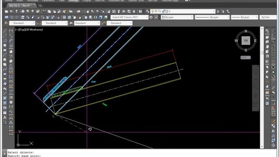Toggle layer on/off light bulb
This screenshot has width=279, height=157.
pos(153,11)
